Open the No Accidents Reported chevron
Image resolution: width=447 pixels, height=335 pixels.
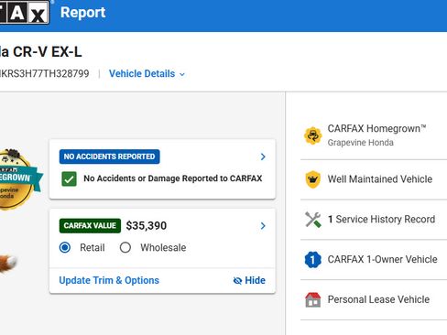(263, 157)
